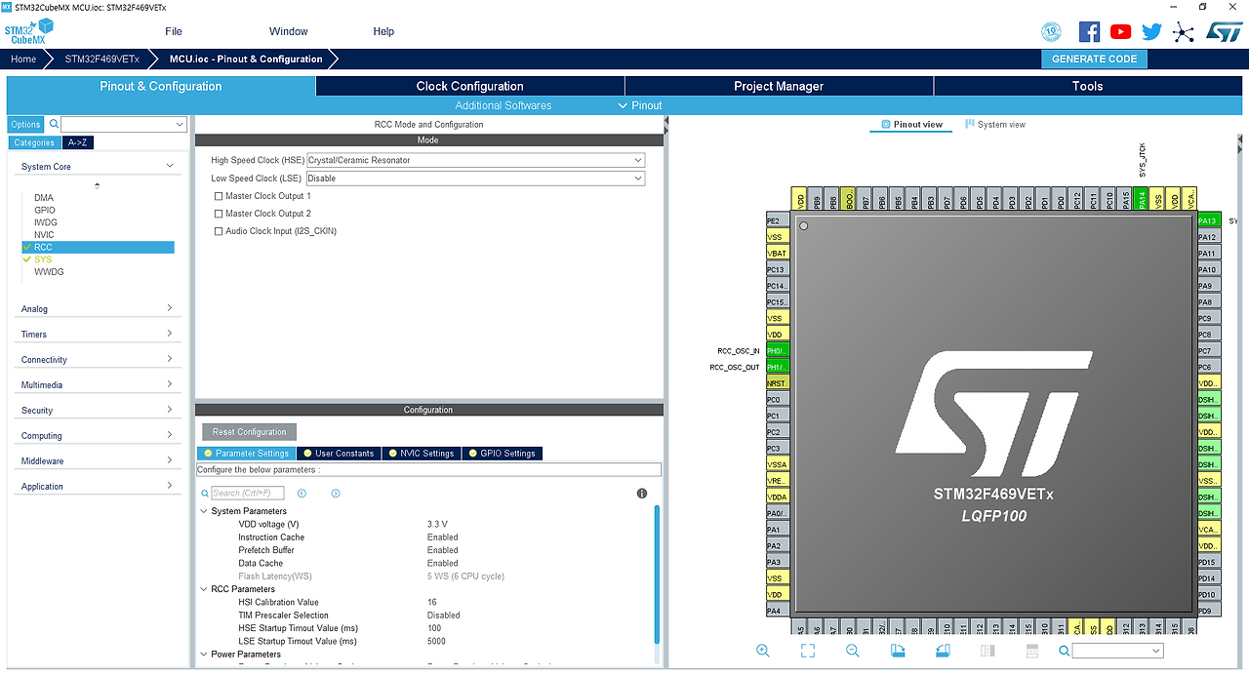Switch to the Clock Configuration tab
The image size is (1249, 676).
click(x=469, y=86)
